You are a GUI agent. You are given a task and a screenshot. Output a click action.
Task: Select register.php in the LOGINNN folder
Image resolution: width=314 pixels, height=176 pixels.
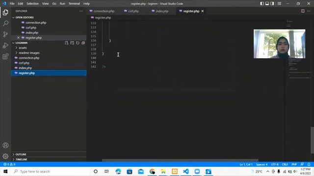(x=49, y=73)
